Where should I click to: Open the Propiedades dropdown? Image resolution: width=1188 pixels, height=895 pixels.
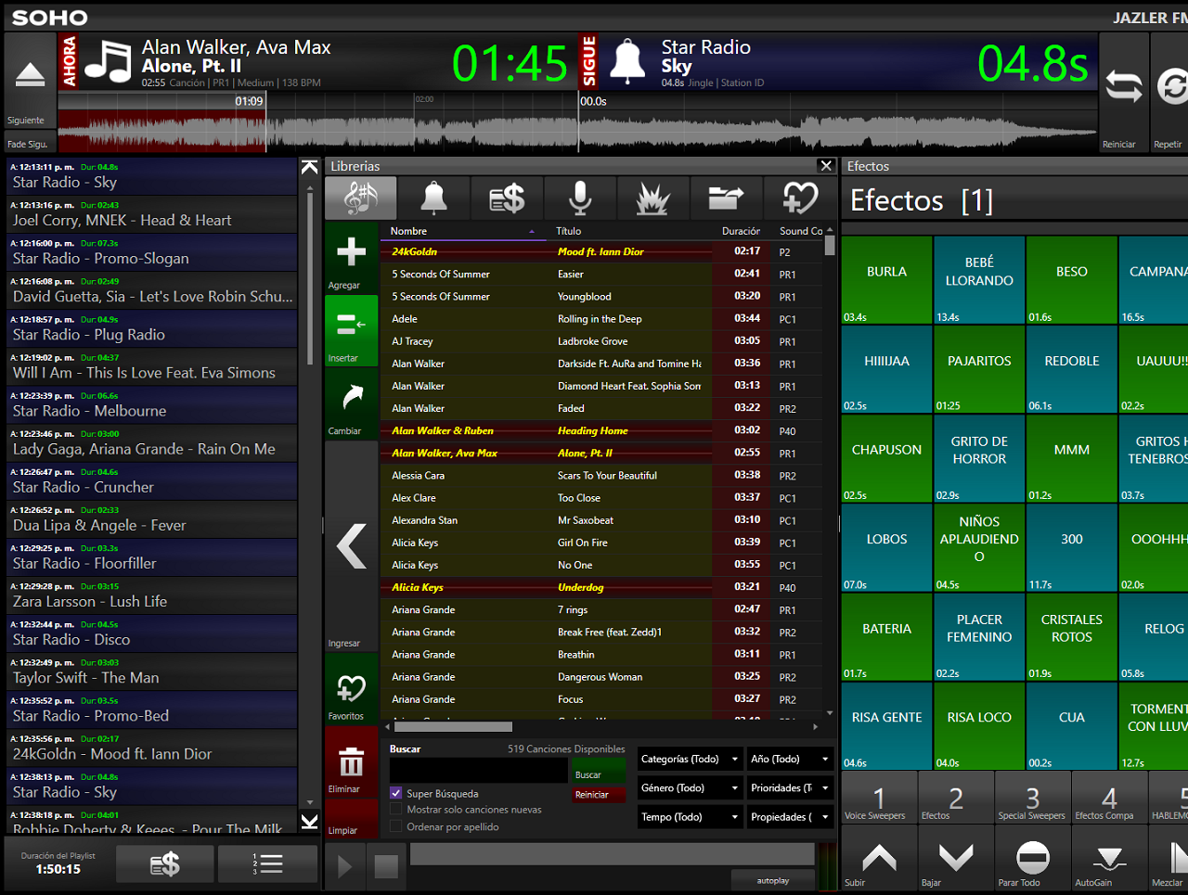(x=790, y=817)
